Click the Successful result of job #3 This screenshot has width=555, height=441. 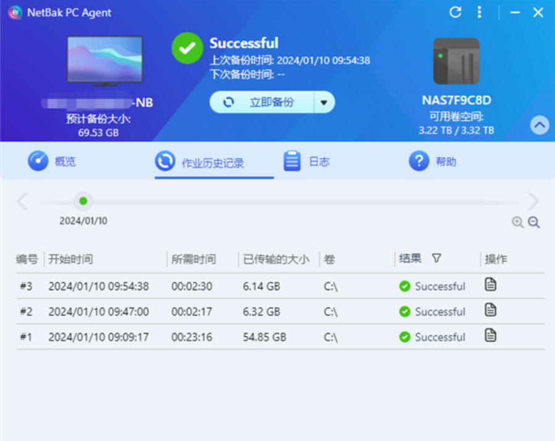coord(432,286)
